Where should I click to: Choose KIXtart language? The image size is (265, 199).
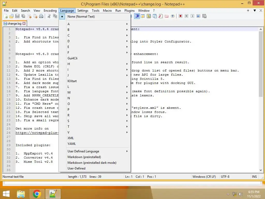coord(95,81)
